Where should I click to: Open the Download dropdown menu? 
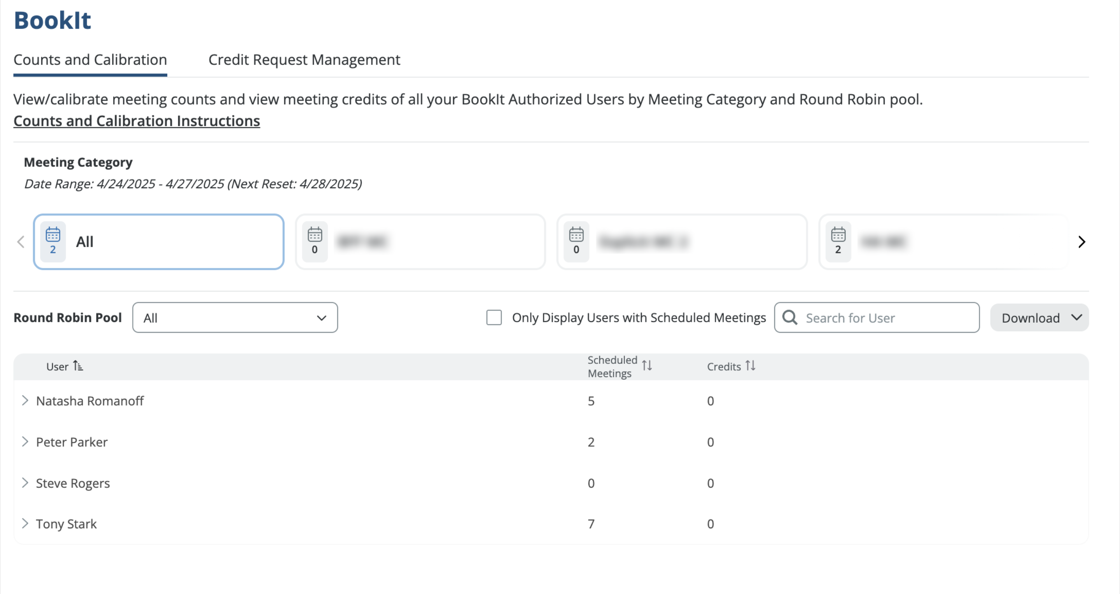1039,318
